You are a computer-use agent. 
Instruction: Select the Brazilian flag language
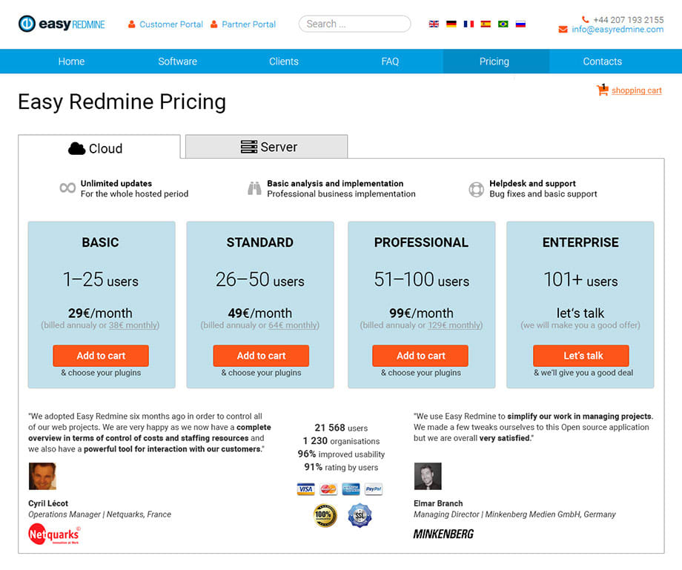coord(503,24)
